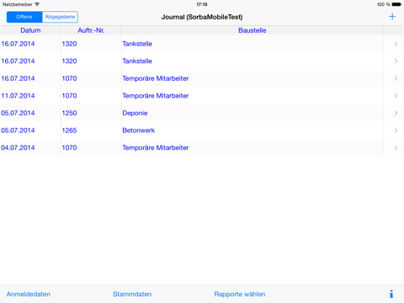The image size is (404, 303).
Task: Select date 05.07.2014 in the Deponie row
Action: click(x=18, y=113)
